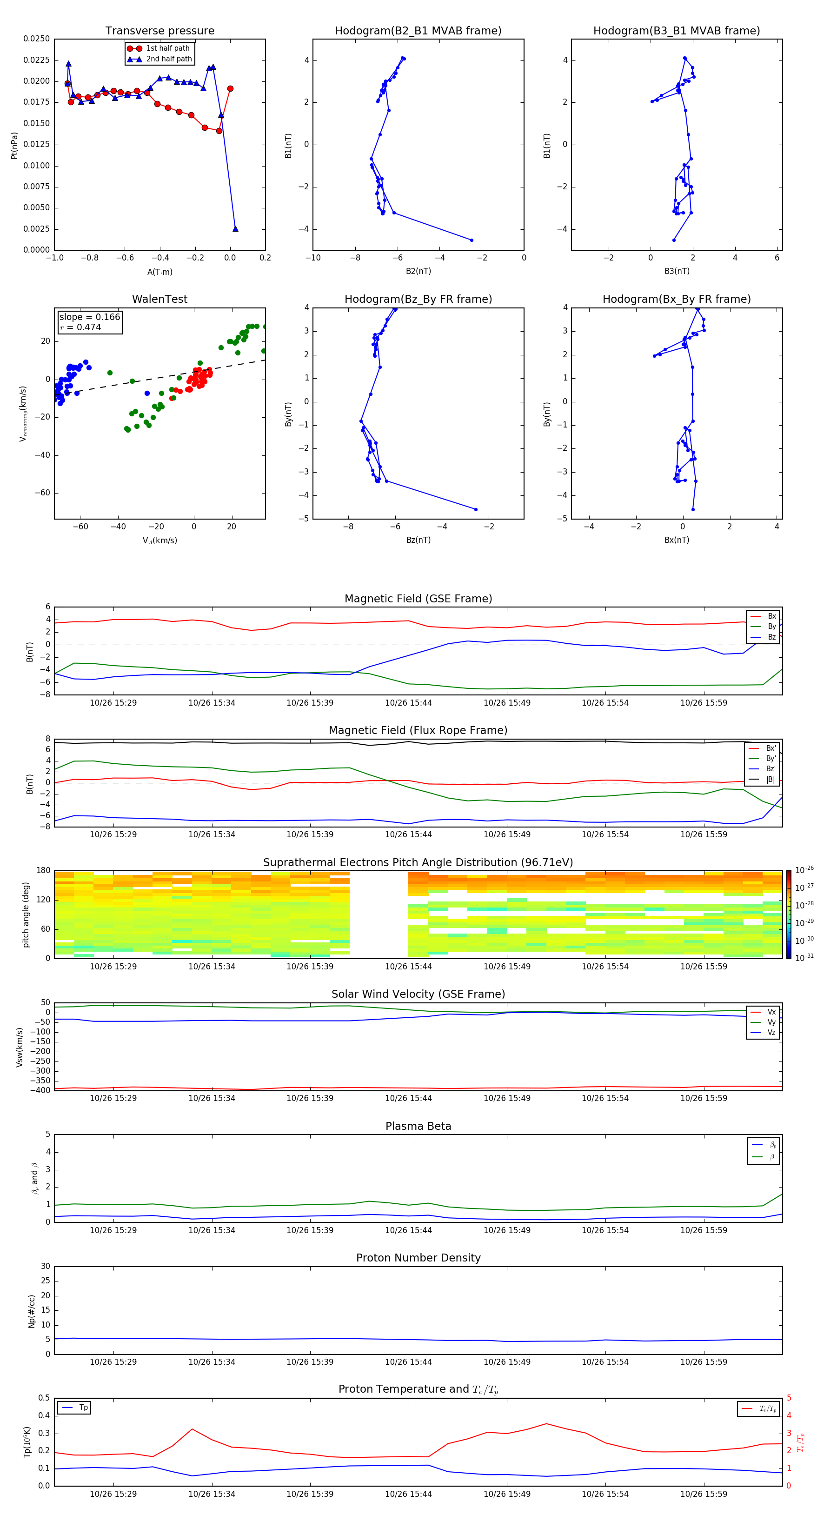Click the "Magnetic Field (GSE Frame)" title
This screenshot has height=1535, width=837.
[x=418, y=599]
